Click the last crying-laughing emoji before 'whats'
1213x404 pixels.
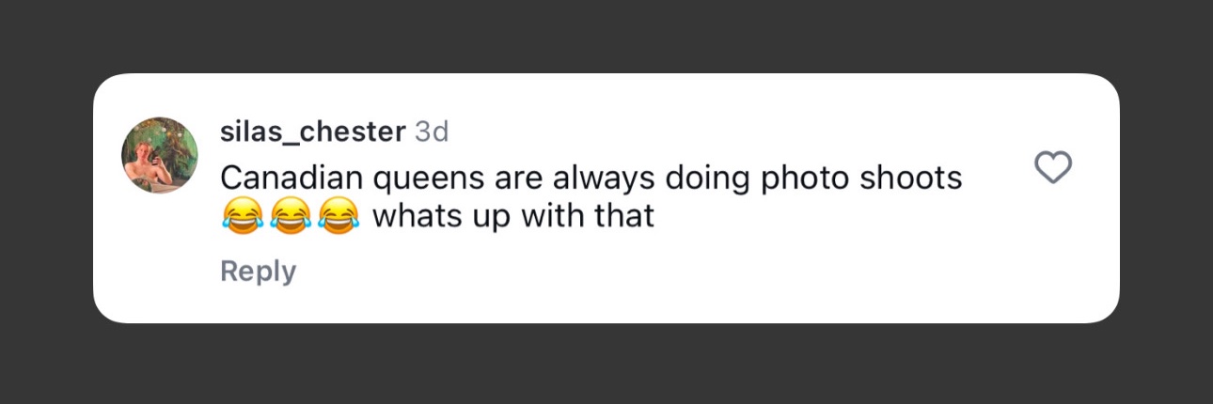[x=339, y=218]
